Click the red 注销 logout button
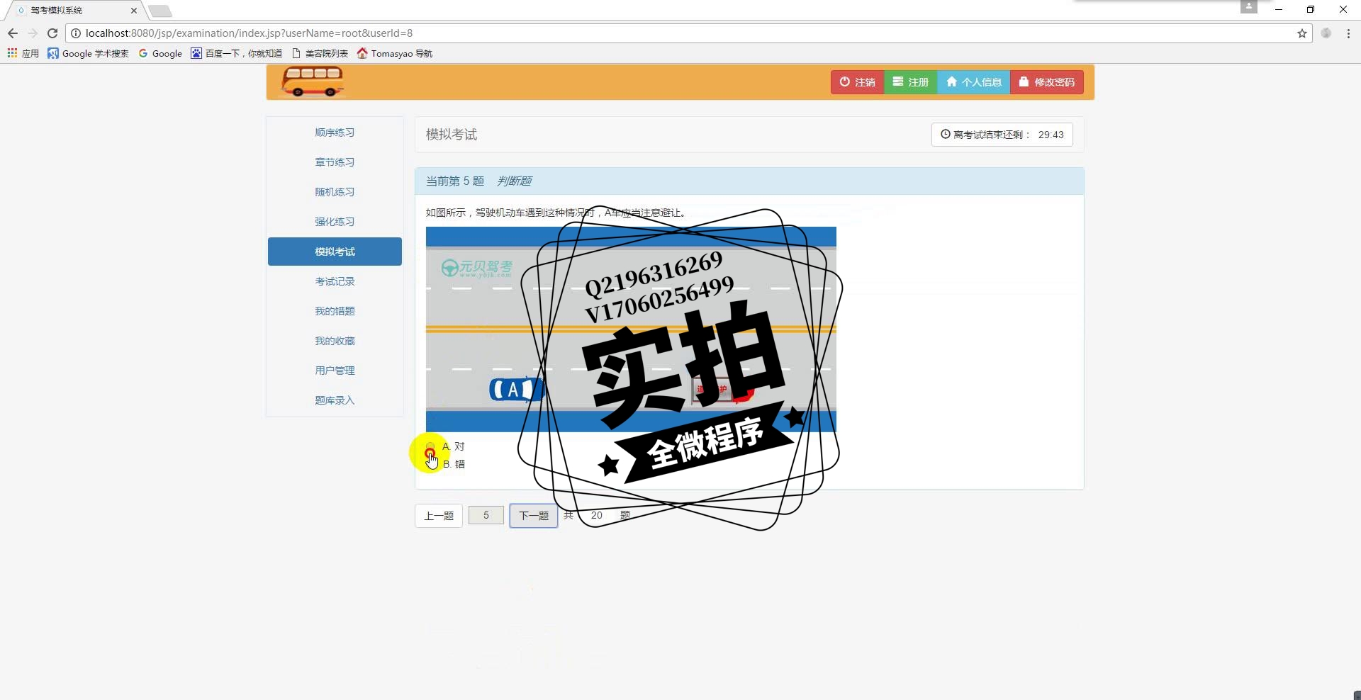Viewport: 1361px width, 700px height. [x=857, y=82]
